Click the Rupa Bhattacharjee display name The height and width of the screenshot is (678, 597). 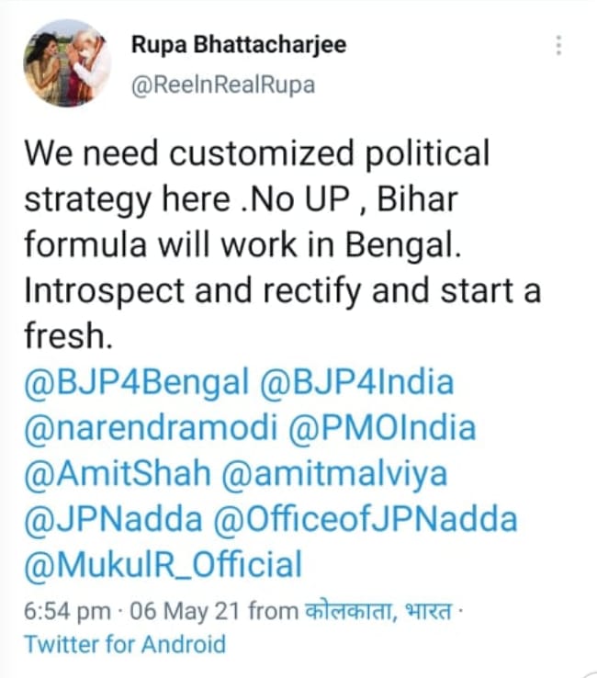[237, 45]
